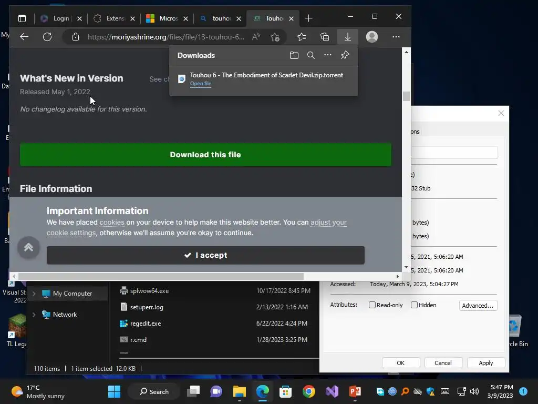Close the active Touhou tab
Screen dimensions: 538x404
coord(291,18)
